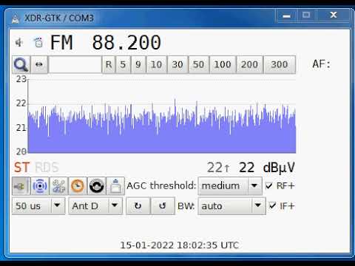The image size is (355, 266).
Task: Click the R reset button
Action: (109, 64)
